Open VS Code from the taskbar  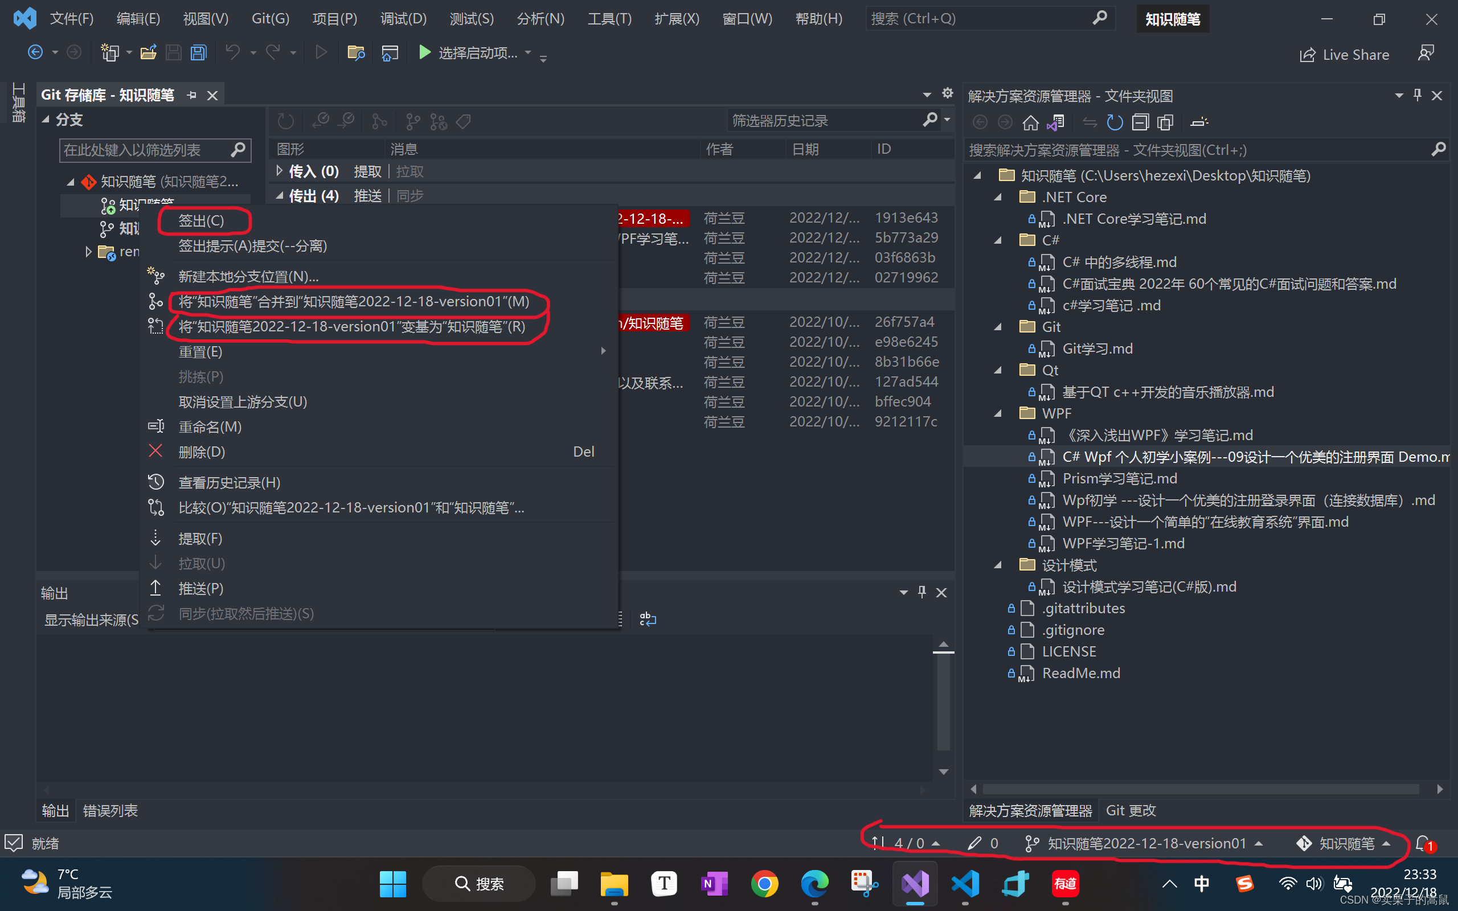point(965,884)
